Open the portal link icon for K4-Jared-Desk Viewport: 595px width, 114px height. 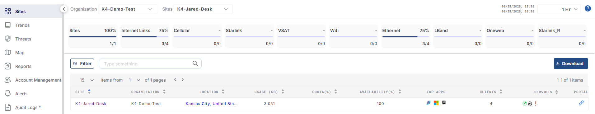581,103
